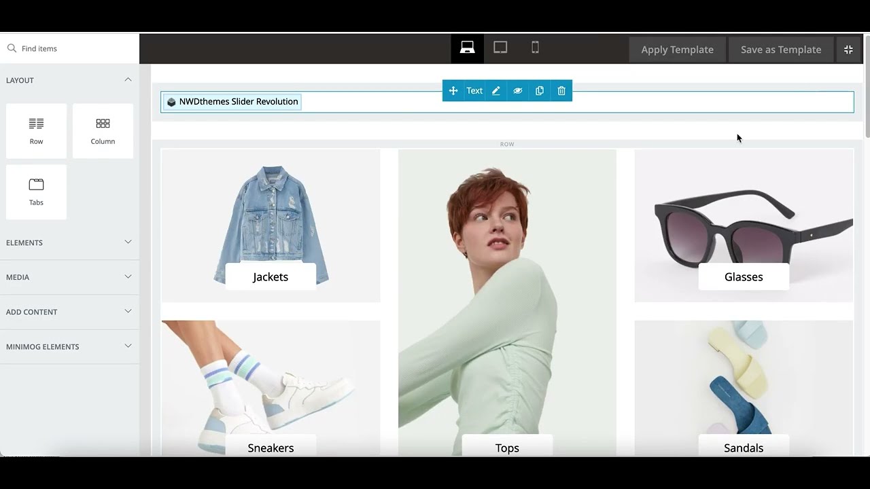This screenshot has width=870, height=489.
Task: Select the Tabs layout item
Action: (x=36, y=192)
